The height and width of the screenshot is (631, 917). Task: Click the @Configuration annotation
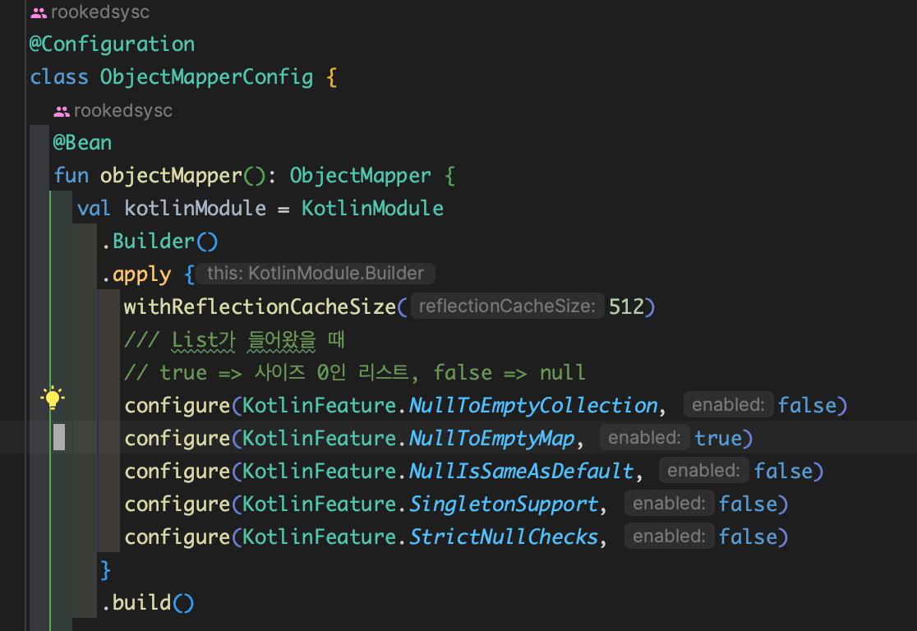(113, 44)
